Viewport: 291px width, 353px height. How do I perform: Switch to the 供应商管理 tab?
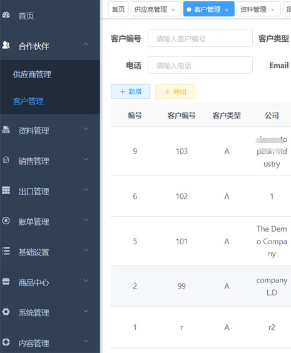pos(151,9)
